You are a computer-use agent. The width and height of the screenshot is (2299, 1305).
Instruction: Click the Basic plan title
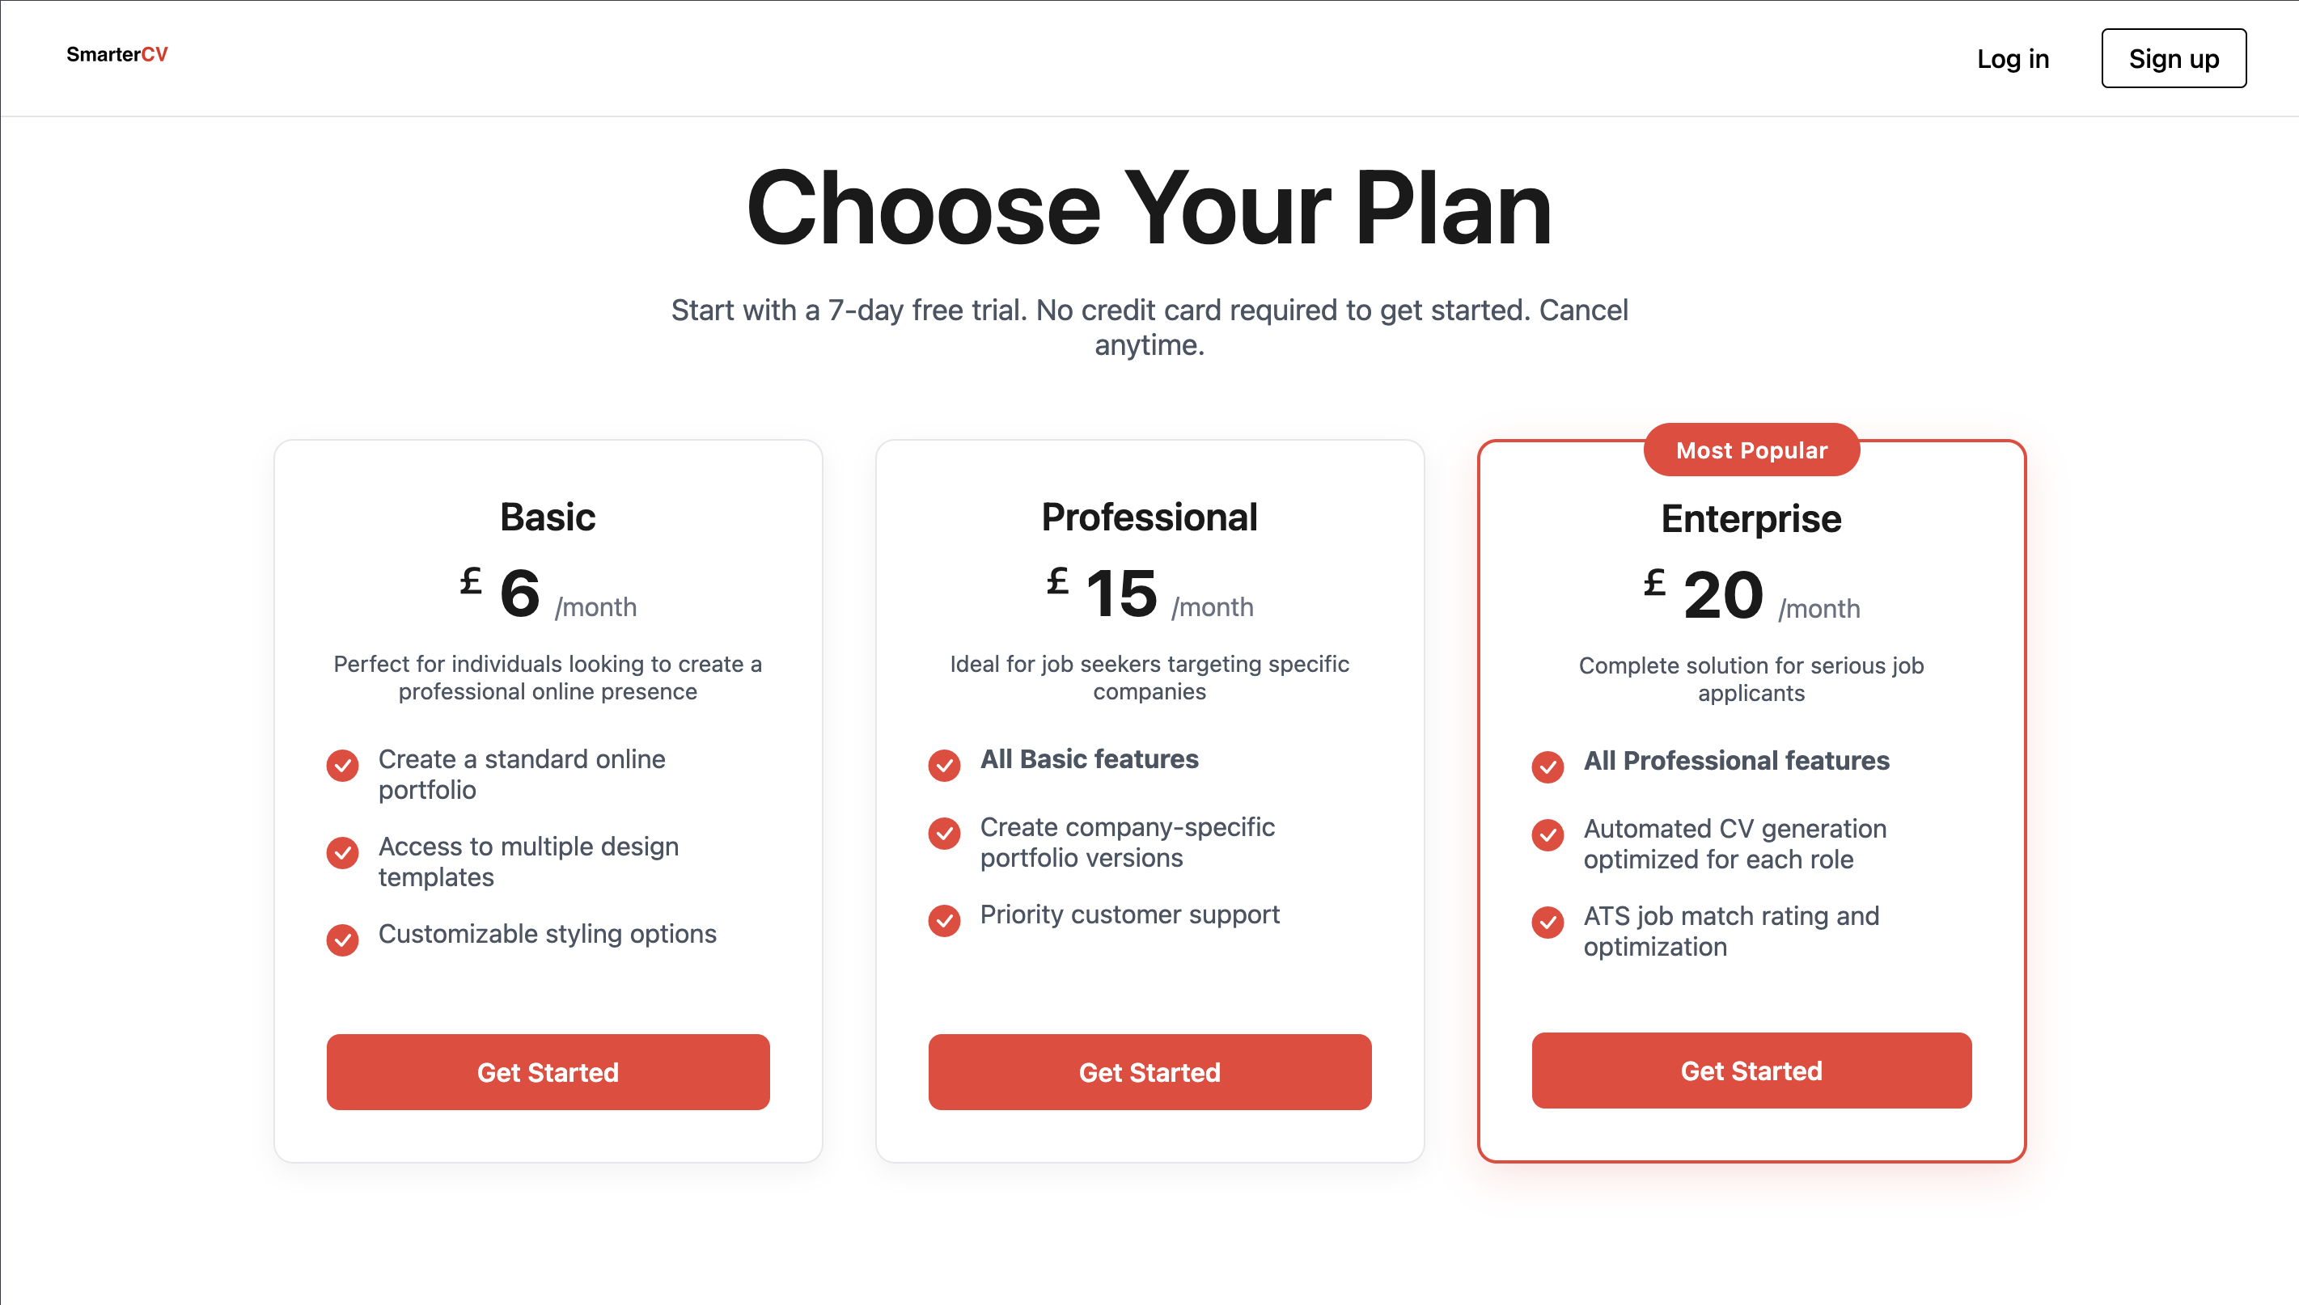pyautogui.click(x=548, y=517)
